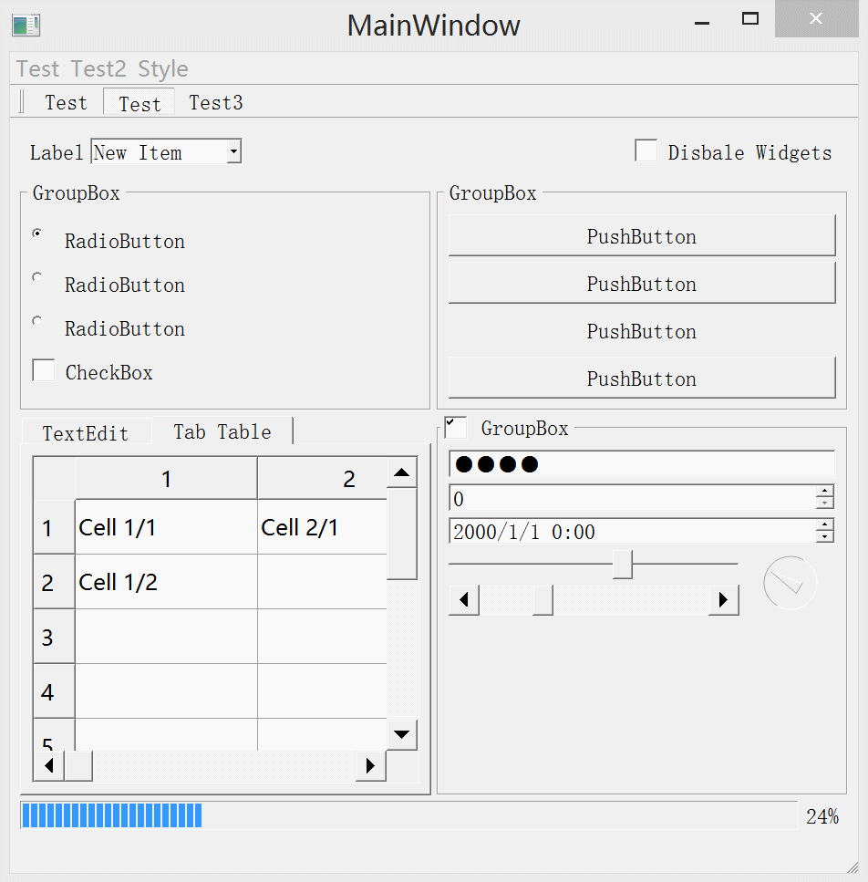Click the GroupBox horizontal scrollbar thumb

[x=543, y=600]
